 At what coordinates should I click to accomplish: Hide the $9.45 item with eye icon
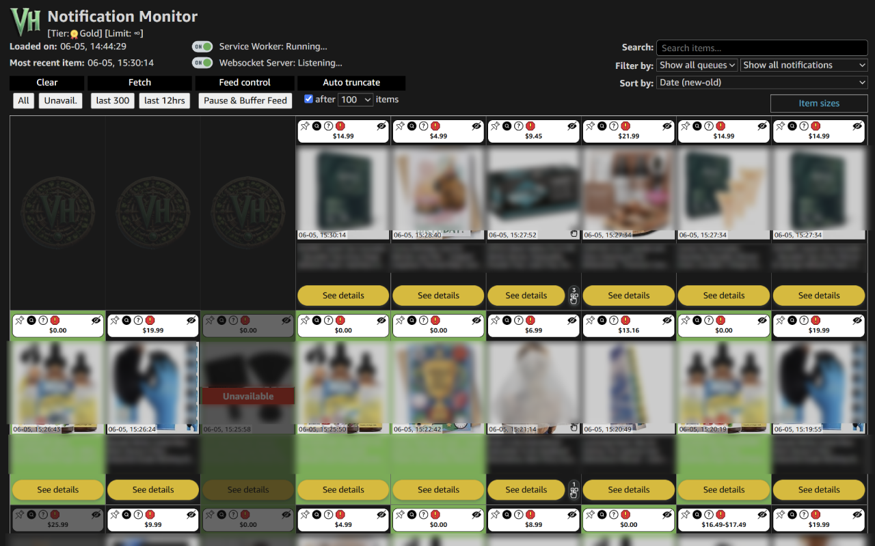[572, 126]
